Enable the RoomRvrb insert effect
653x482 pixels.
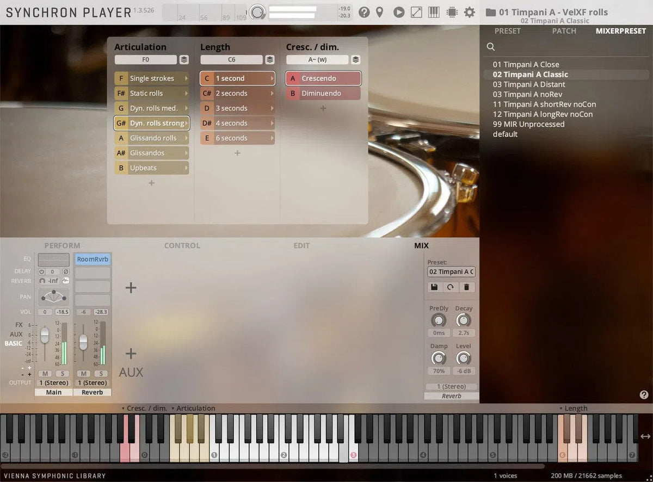(91, 259)
